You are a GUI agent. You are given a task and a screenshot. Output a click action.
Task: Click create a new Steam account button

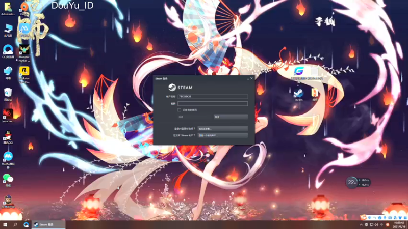tap(223, 135)
